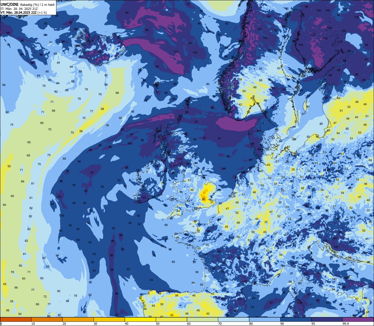Click the 20–30 light orange legend segment

pos(78,320)
